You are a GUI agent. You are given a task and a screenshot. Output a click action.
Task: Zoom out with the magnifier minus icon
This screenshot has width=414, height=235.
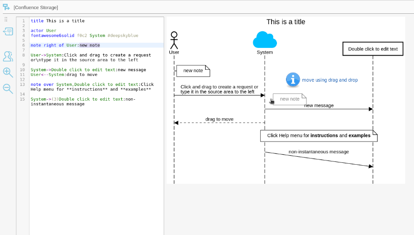pos(8,89)
